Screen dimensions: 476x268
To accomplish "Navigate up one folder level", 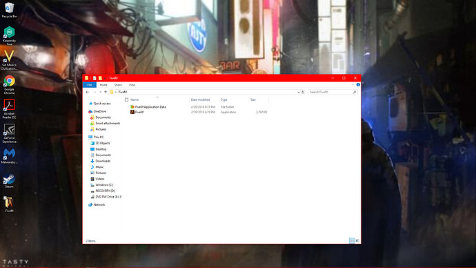I will click(106, 92).
